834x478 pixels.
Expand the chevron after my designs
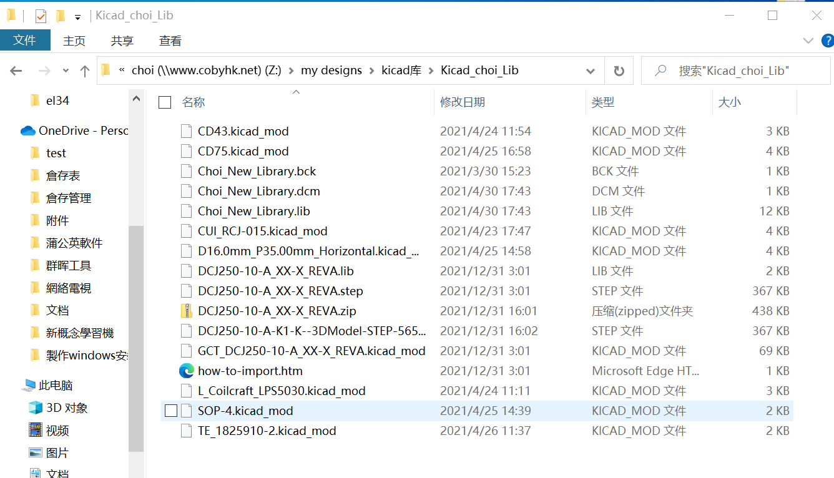tap(372, 71)
